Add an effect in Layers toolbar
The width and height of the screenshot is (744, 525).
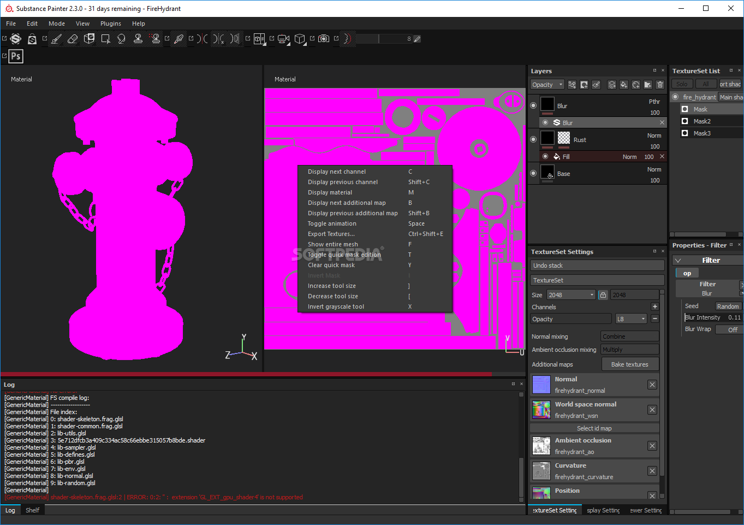click(x=572, y=85)
